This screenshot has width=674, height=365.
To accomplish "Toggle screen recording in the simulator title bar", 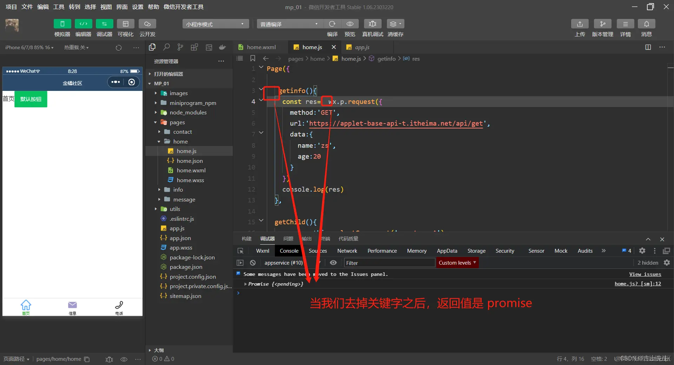I will click(132, 82).
